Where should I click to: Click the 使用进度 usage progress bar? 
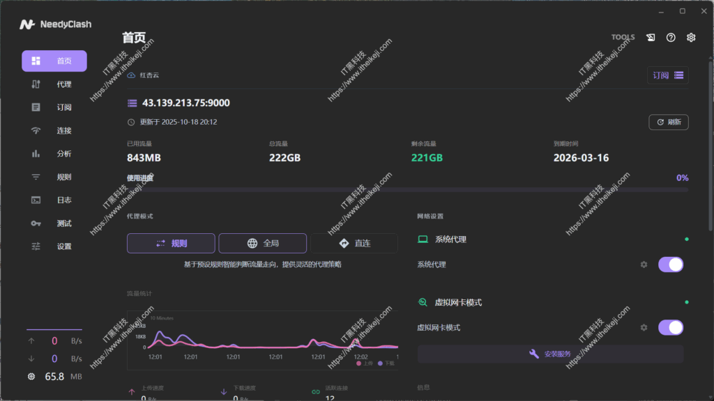407,189
